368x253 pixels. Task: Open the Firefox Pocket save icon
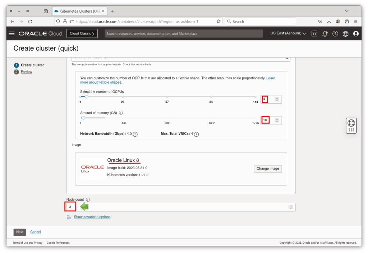coord(320,22)
